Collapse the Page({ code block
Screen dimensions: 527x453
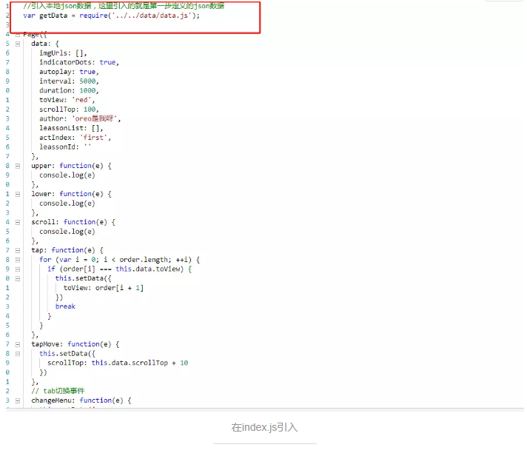click(16, 34)
